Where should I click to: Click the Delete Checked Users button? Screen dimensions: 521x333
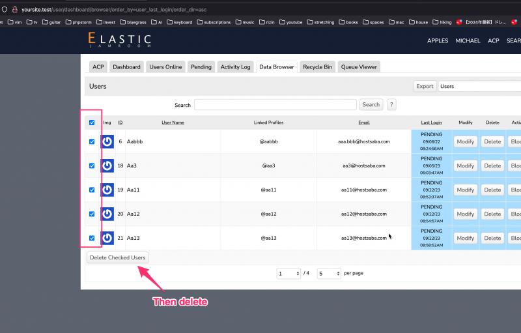(118, 257)
